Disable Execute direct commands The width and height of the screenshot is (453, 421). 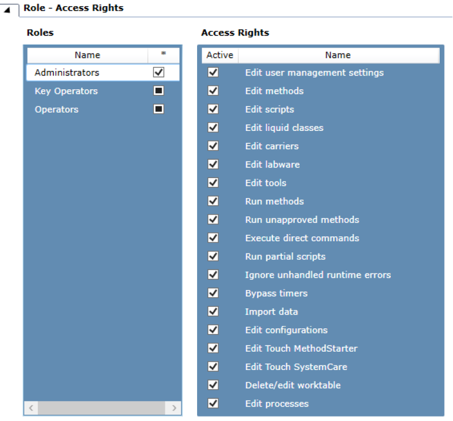point(213,237)
